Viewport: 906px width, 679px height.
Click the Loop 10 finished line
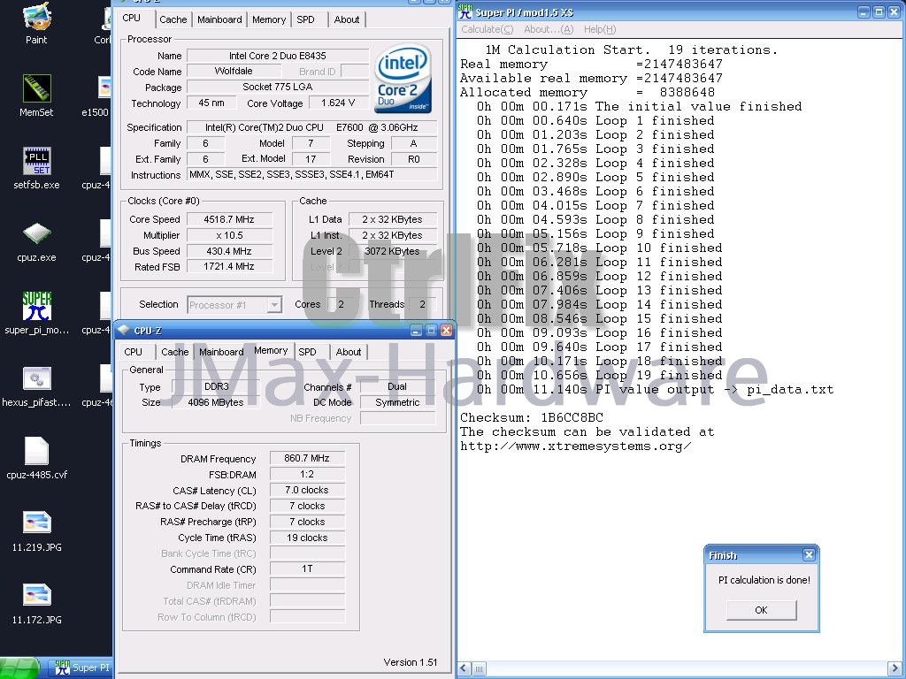599,248
